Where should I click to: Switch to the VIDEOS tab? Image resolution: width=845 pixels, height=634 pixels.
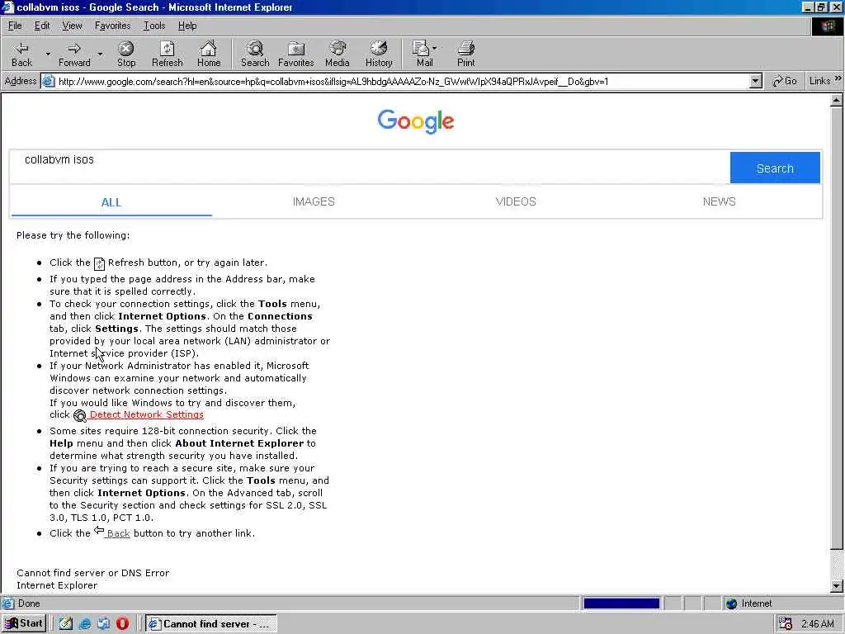click(x=516, y=201)
